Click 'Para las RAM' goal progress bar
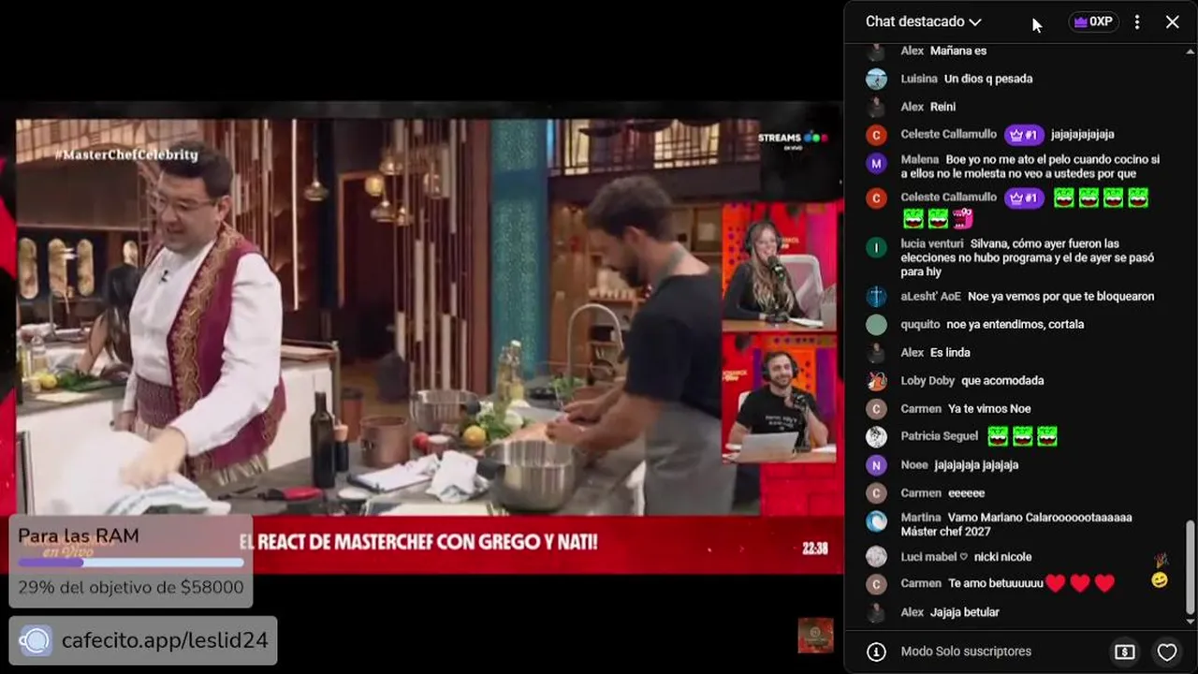This screenshot has width=1198, height=674. 131,563
